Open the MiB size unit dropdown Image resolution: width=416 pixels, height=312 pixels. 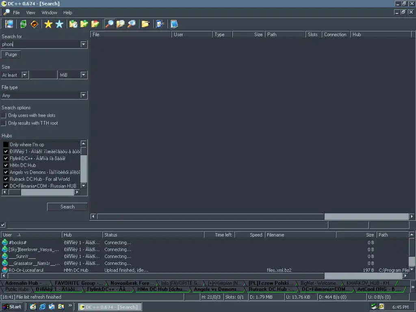click(x=84, y=75)
